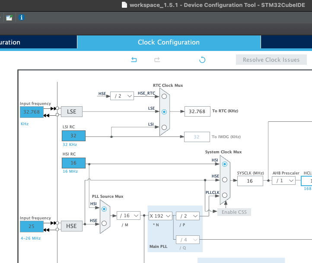This screenshot has height=263, width=312.
Task: Click the circular reset clocks icon
Action: click(x=202, y=60)
